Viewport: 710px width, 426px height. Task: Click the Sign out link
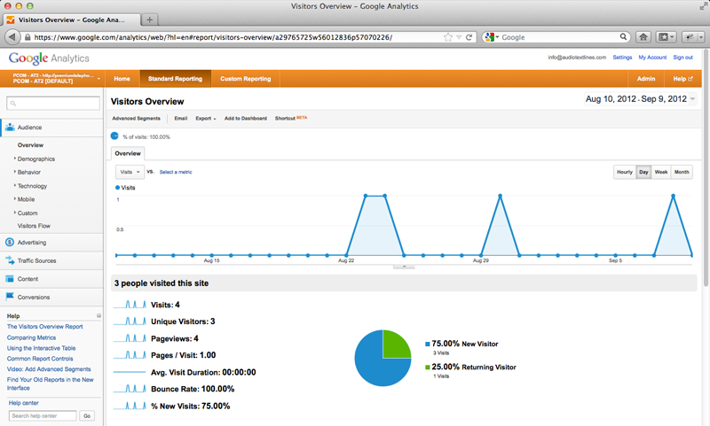[682, 58]
